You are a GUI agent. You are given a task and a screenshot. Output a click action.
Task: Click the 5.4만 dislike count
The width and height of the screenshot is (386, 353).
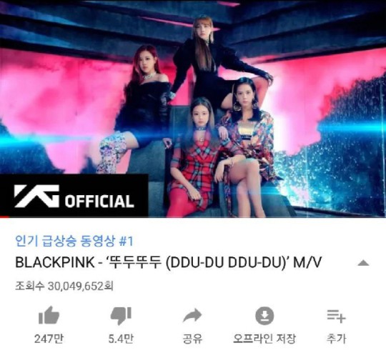click(121, 339)
